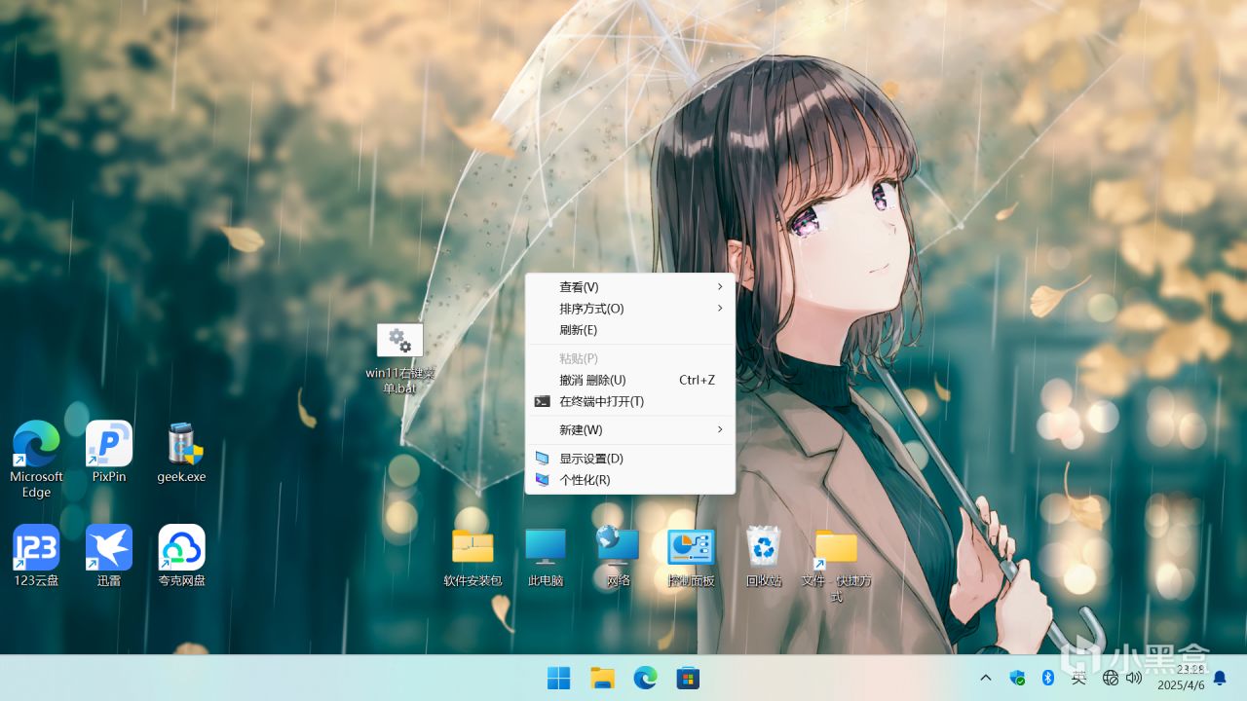Open the notification bell
1247x701 pixels.
pos(1219,678)
